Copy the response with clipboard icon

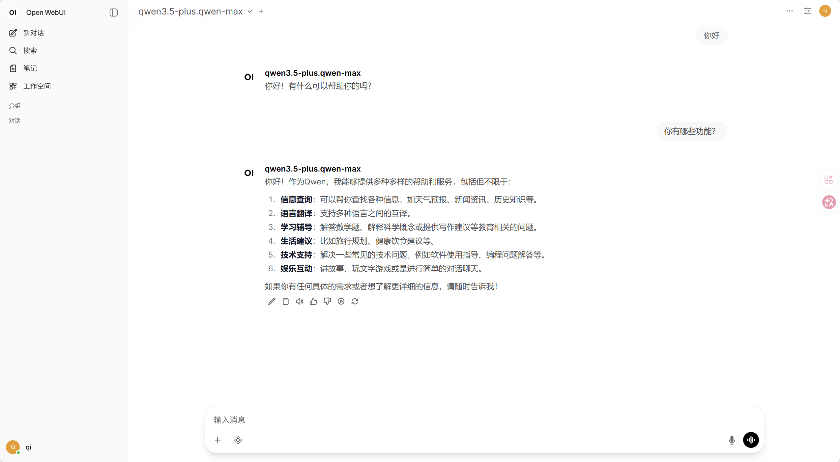285,301
